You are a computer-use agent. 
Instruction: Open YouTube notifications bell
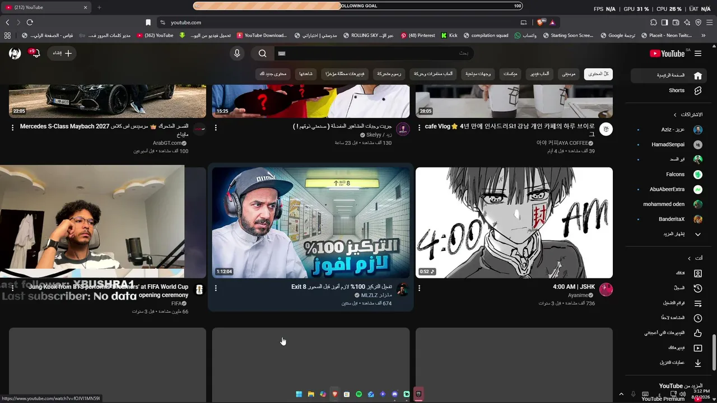[x=36, y=53]
